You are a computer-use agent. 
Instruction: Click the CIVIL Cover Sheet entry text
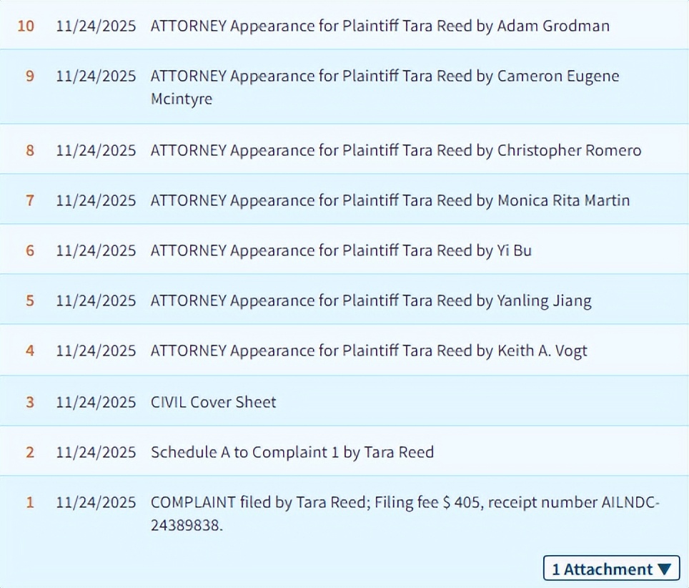pyautogui.click(x=213, y=402)
